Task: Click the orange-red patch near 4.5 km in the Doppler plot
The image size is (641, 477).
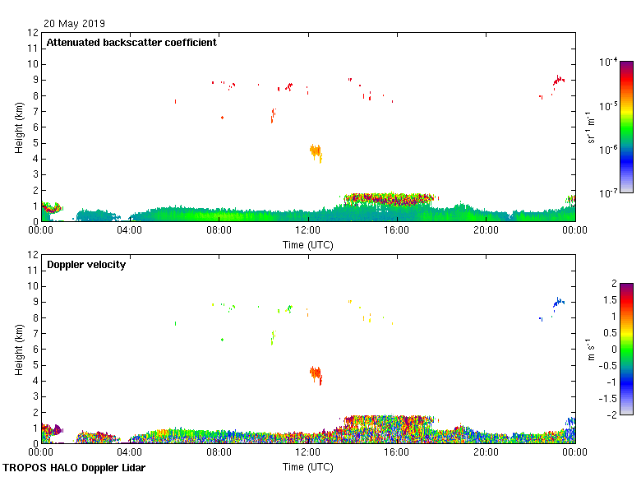Action: (x=316, y=374)
